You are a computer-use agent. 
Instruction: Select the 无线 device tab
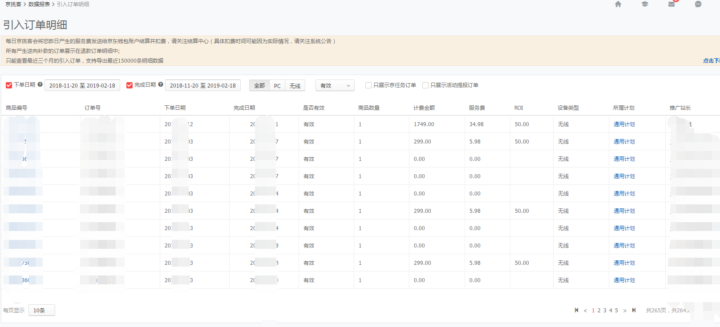295,86
